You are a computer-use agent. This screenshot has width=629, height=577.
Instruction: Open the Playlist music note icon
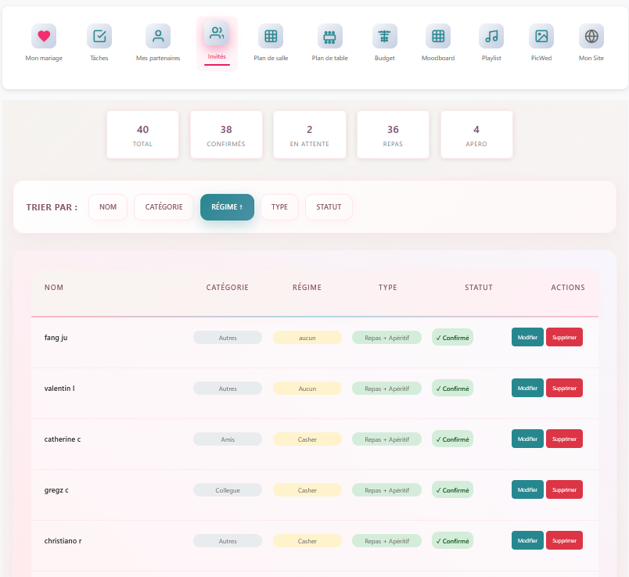tap(491, 36)
